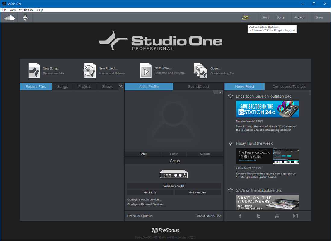
Task: Open the Help menu
Action: coord(40,10)
